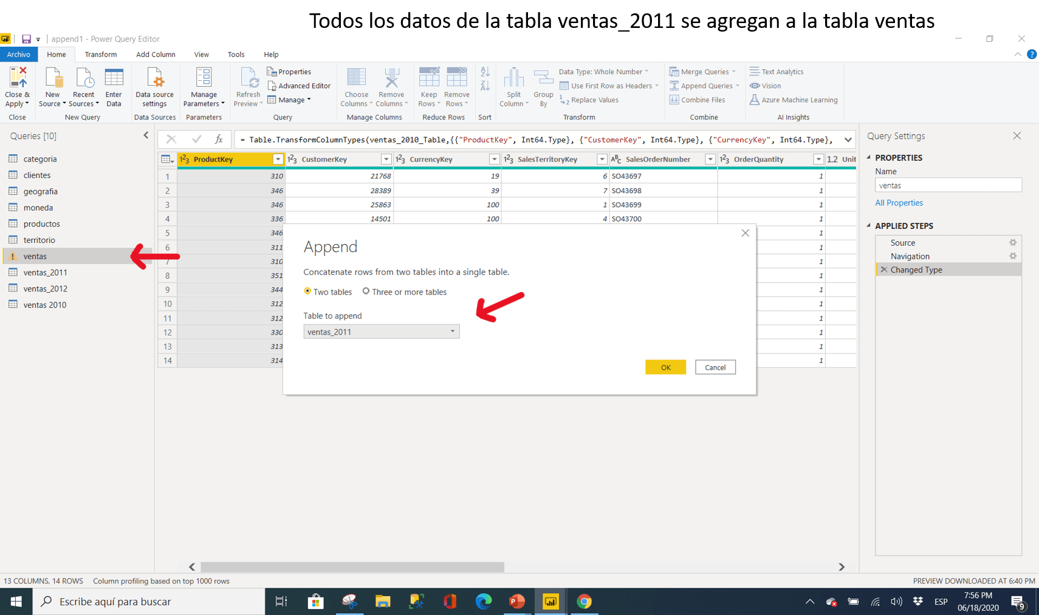Open the Advanced Editor
The width and height of the screenshot is (1039, 615).
click(299, 86)
